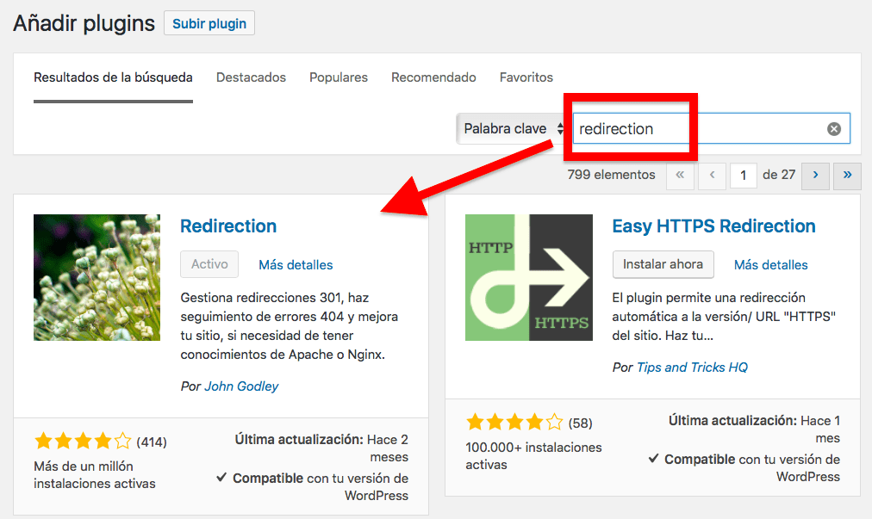The width and height of the screenshot is (872, 519).
Task: Switch to the Destacados tab
Action: [251, 77]
